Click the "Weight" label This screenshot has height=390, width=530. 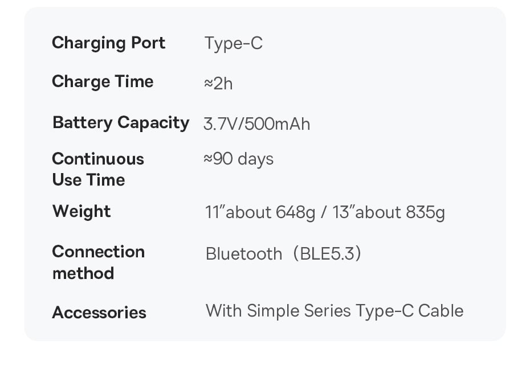tap(81, 211)
